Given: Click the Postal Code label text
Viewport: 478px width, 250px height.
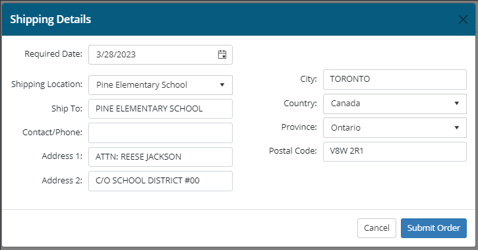Looking at the screenshot, I should pyautogui.click(x=293, y=150).
